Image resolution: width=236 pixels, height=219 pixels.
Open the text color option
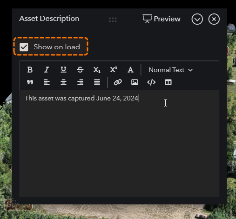point(130,70)
